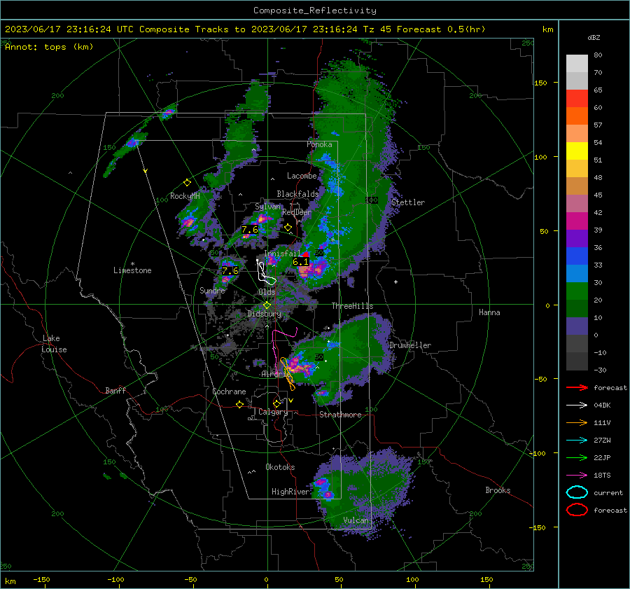Click the Drumheller city label
630x589 pixels.
coord(410,345)
